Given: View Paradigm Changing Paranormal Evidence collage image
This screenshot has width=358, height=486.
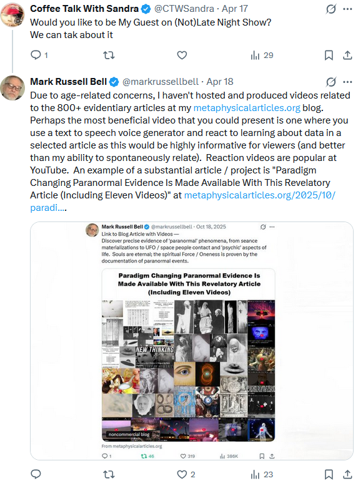Looking at the screenshot, I should tap(189, 355).
